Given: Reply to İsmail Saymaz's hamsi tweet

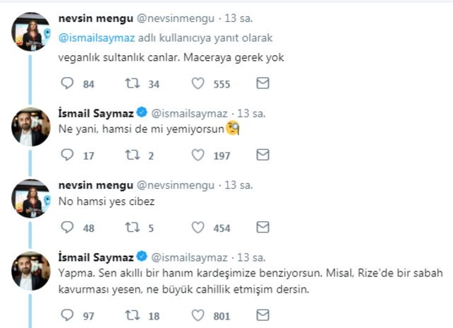Looking at the screenshot, I should pyautogui.click(x=68, y=155).
